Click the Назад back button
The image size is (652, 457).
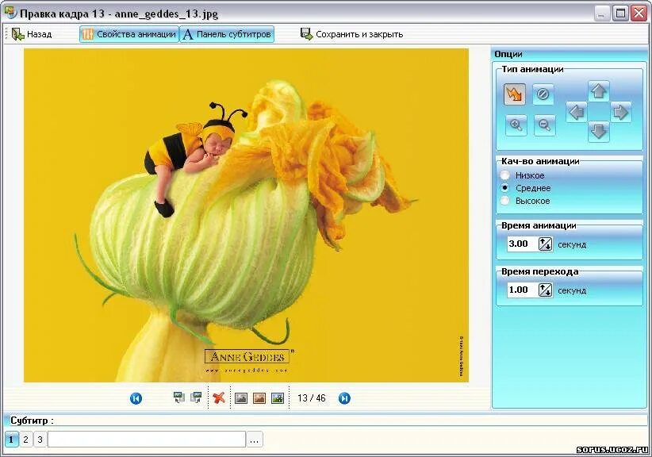(x=32, y=34)
